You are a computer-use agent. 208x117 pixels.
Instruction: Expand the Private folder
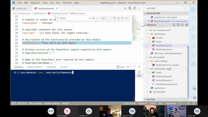point(150,38)
